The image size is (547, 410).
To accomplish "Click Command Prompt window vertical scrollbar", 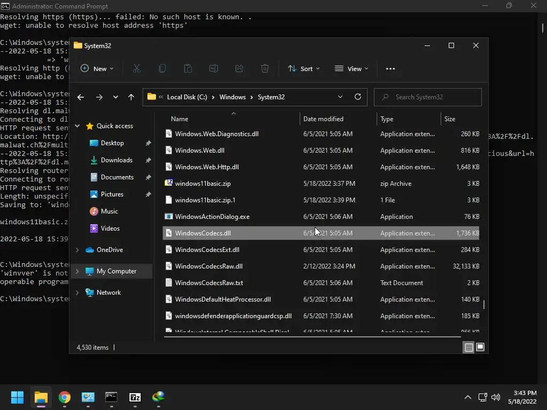I will pos(543,28).
